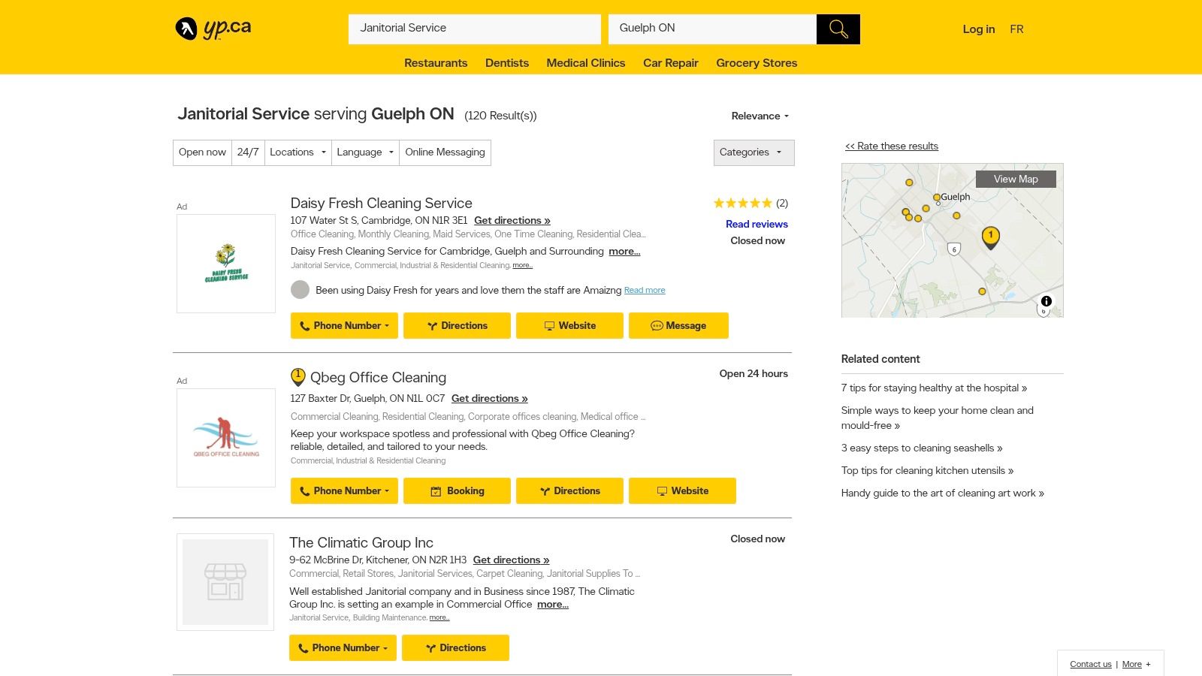
Task: Click Qbeg Office Cleaning Booking button
Action: point(457,491)
